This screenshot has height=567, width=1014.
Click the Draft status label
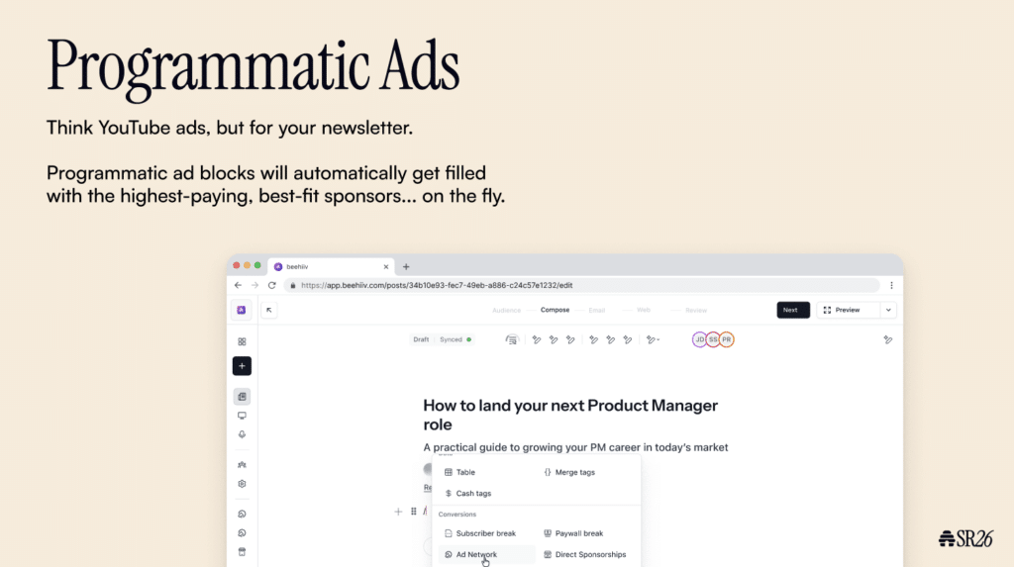[421, 339]
